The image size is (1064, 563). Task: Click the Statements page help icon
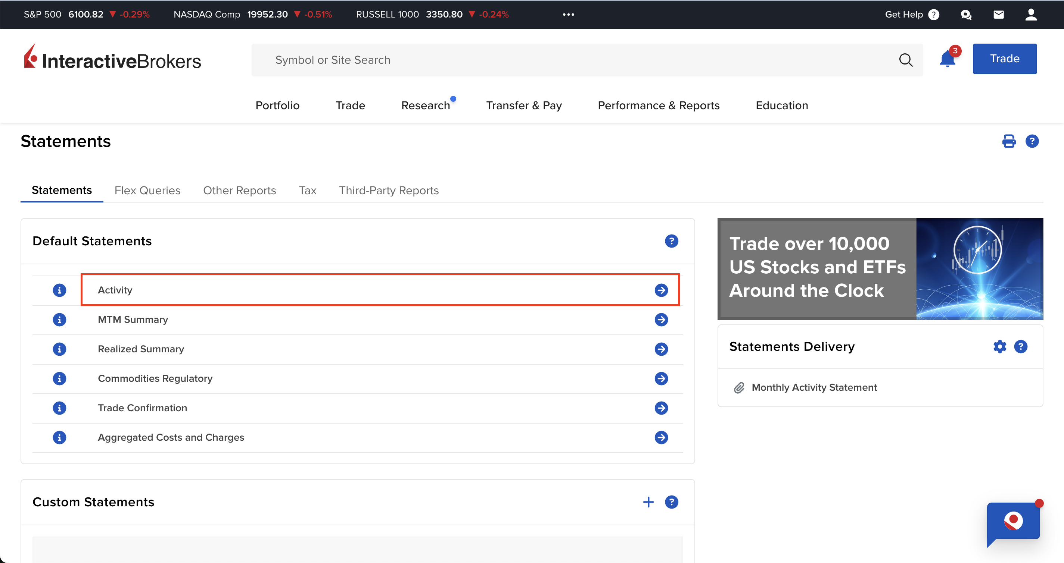[x=1032, y=141]
